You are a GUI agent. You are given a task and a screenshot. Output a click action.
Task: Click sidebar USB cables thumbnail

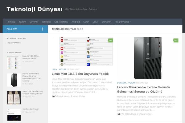coord(14,98)
